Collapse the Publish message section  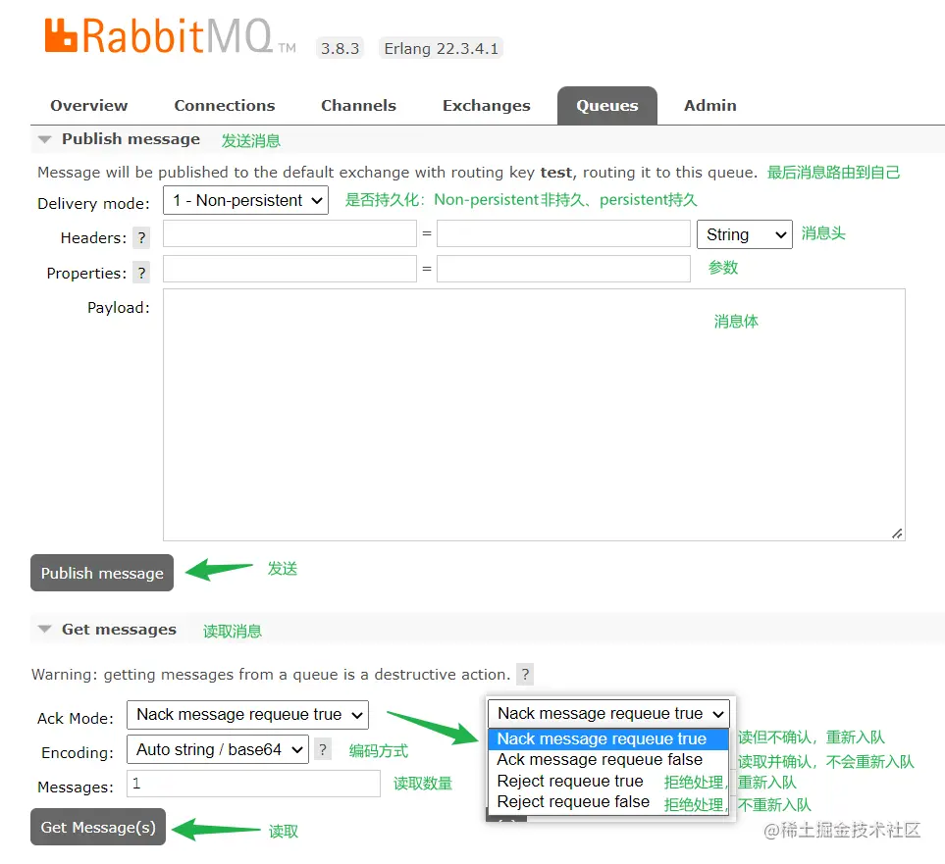119,139
